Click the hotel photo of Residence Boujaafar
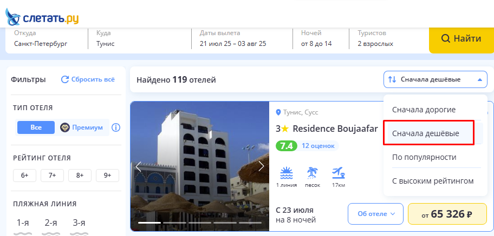Image resolution: width=494 pixels, height=236 pixels. pyautogui.click(x=200, y=166)
